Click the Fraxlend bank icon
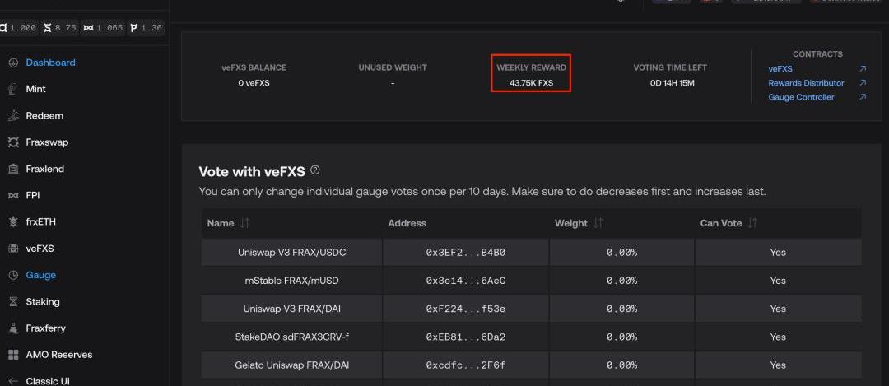Image resolution: width=889 pixels, height=386 pixels. point(13,169)
